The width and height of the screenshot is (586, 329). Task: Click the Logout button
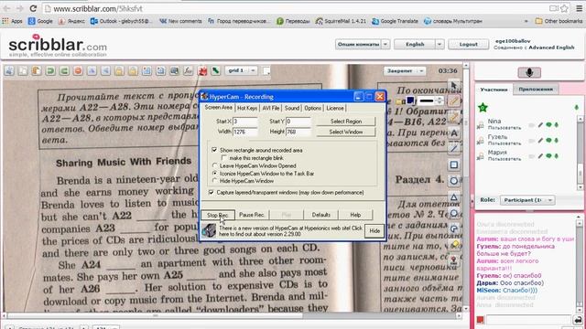tap(468, 44)
